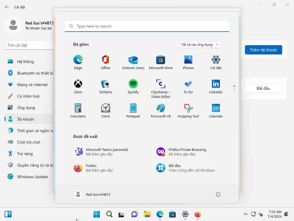Open Ứng dụng settings category
294x221 pixels.
coord(29,108)
